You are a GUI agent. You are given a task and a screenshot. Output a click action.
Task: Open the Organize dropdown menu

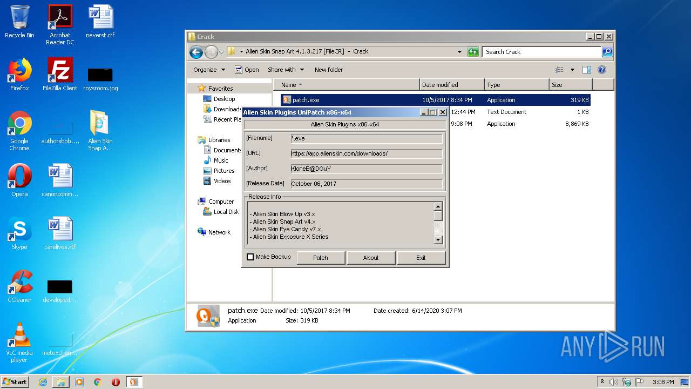pos(209,70)
